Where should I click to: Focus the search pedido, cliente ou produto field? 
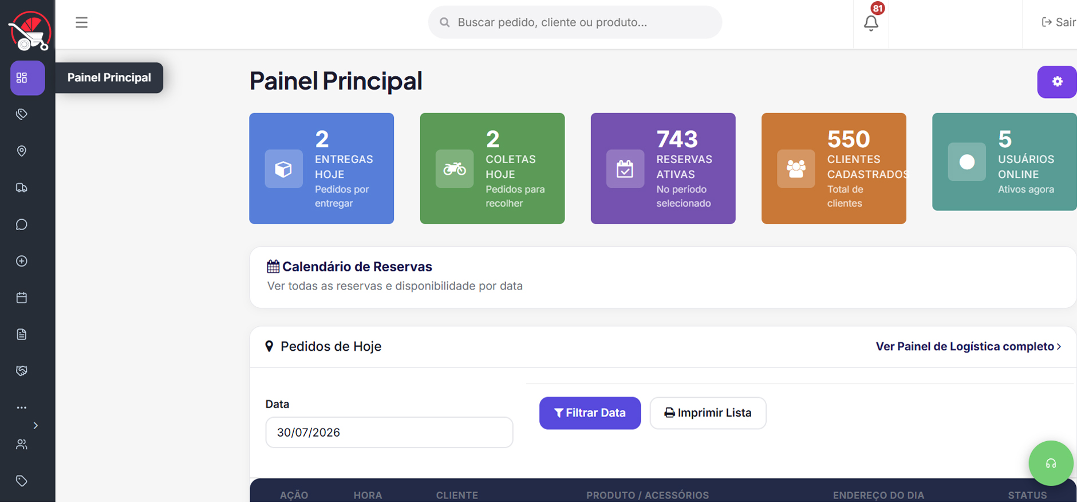click(575, 22)
